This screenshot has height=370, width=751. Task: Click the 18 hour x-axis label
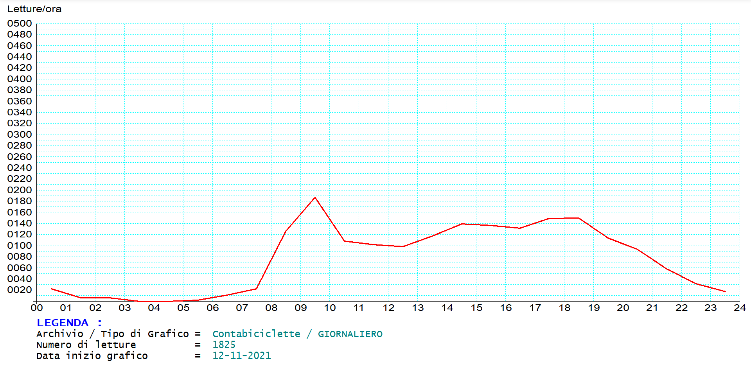(x=564, y=308)
